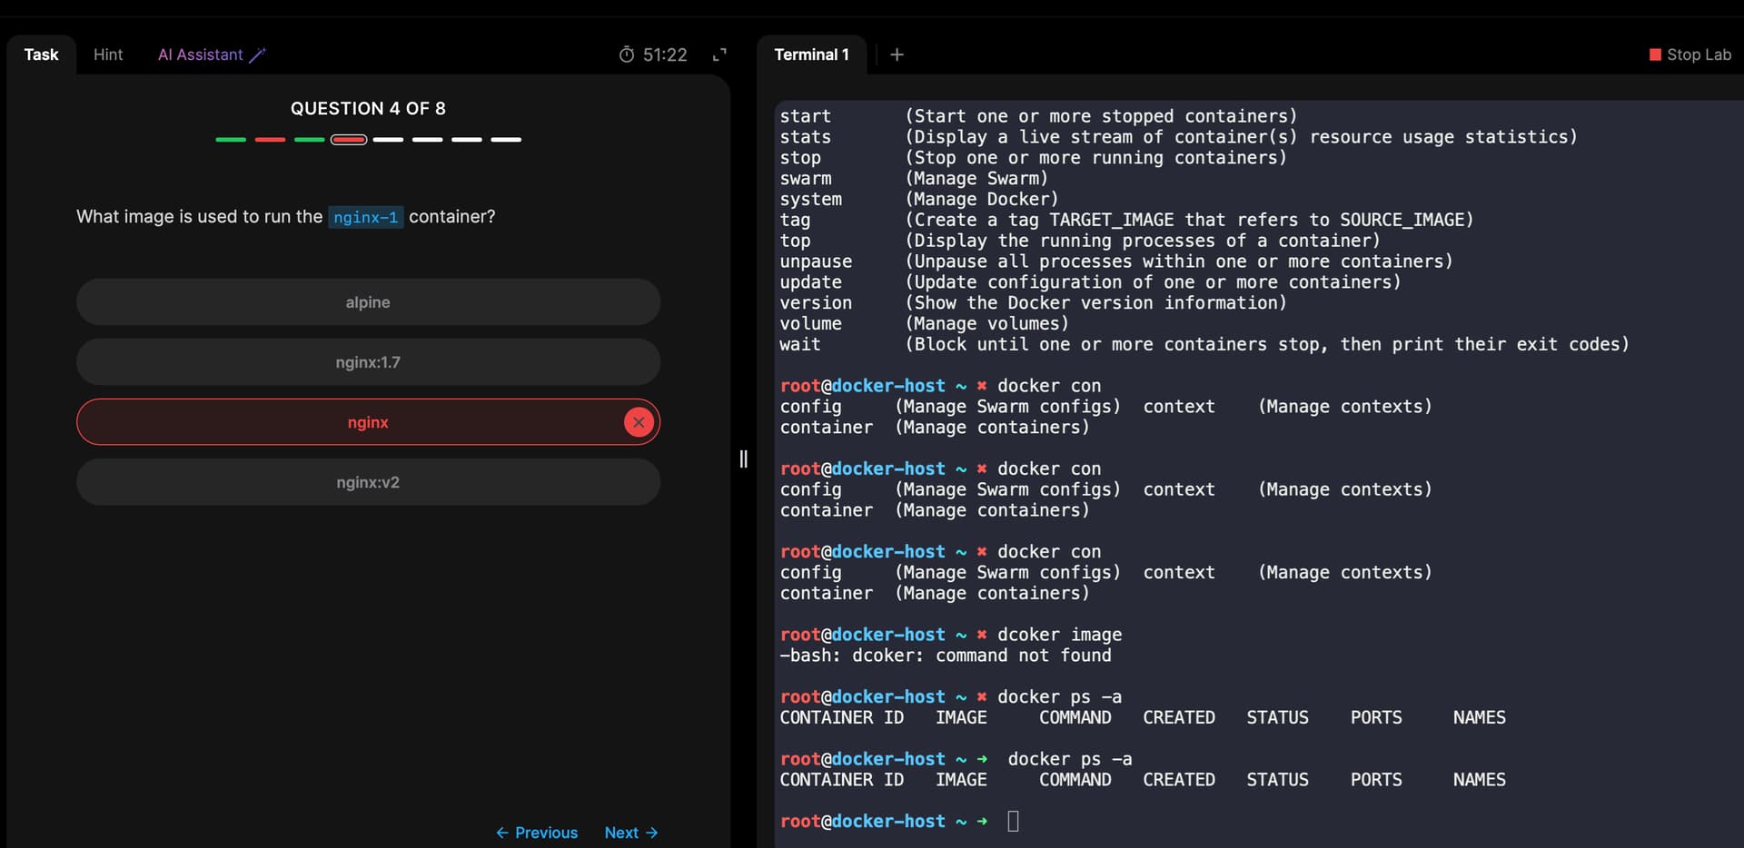Select current question 4 progress marker
This screenshot has width=1744, height=848.
(349, 140)
